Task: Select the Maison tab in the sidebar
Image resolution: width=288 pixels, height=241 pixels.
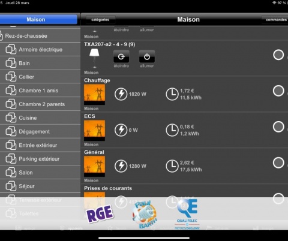Action: (38, 19)
